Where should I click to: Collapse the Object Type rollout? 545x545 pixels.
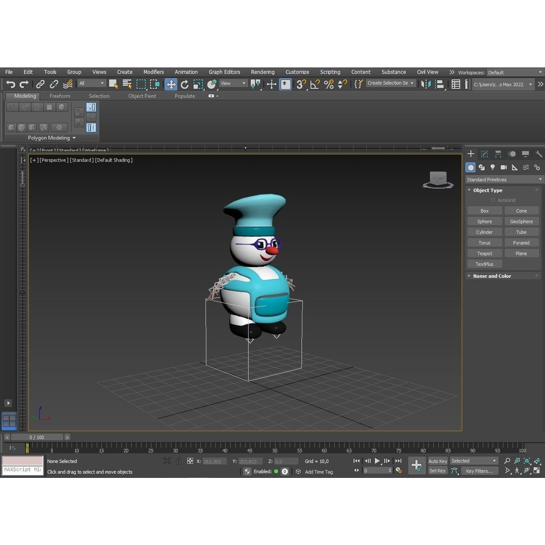[486, 190]
